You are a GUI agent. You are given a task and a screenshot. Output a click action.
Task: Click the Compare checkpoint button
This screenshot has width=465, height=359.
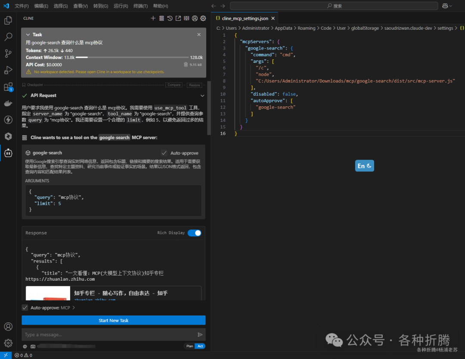174,85
